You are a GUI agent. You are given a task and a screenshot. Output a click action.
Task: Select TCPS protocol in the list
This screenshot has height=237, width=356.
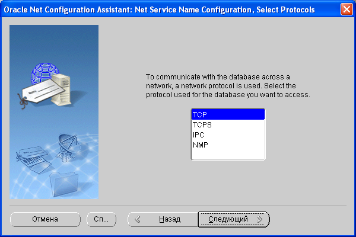click(x=228, y=125)
